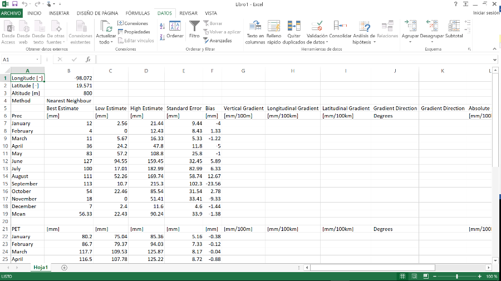This screenshot has width=501, height=281.
Task: Click the horizontal scrollbar thumb
Action: point(372,268)
